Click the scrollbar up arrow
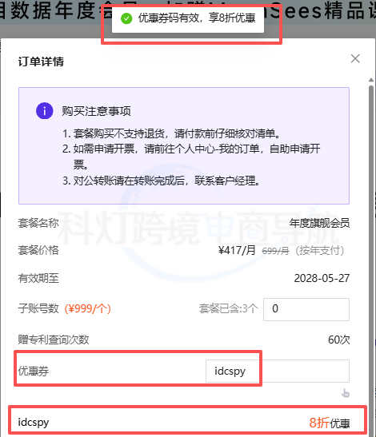Viewport: 376px width, 437px height. point(371,80)
